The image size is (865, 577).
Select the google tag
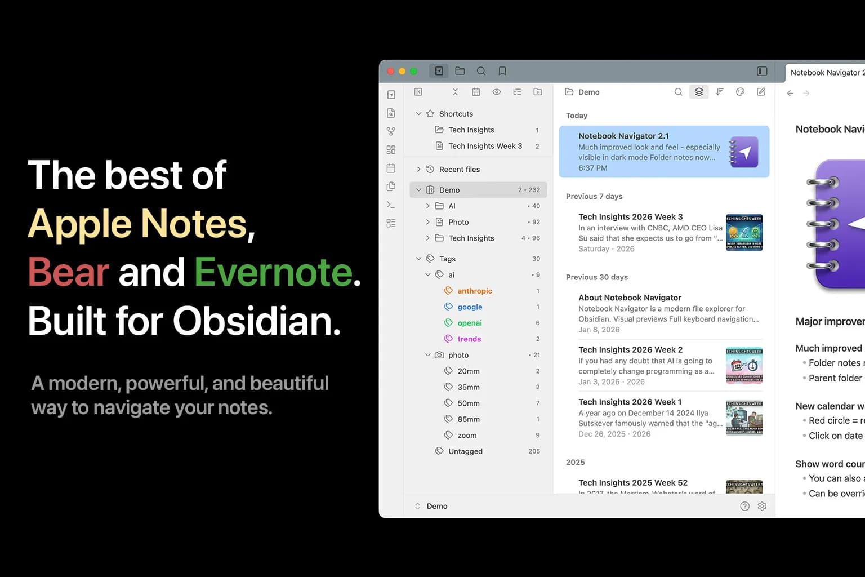click(478, 307)
